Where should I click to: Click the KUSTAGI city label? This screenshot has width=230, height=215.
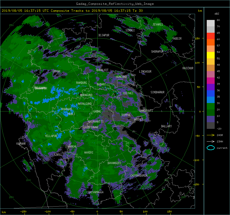pyautogui.click(x=128, y=93)
